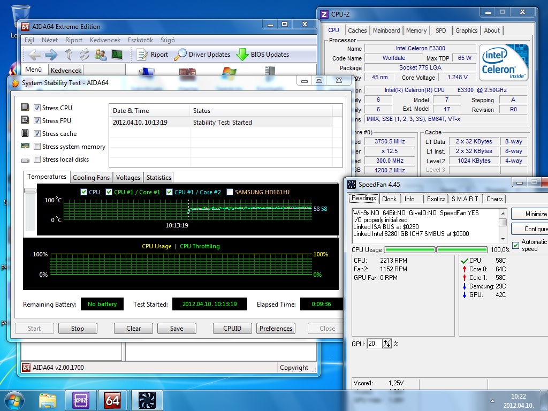Switch to the Cooling Fans tab
Screen dimensions: 548x411
[x=91, y=178]
